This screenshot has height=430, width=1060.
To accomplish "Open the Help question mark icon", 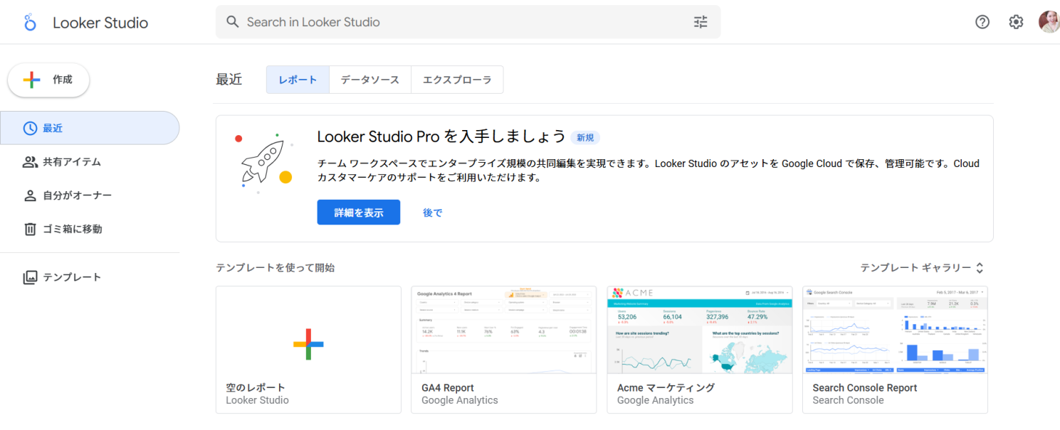I will (x=982, y=22).
